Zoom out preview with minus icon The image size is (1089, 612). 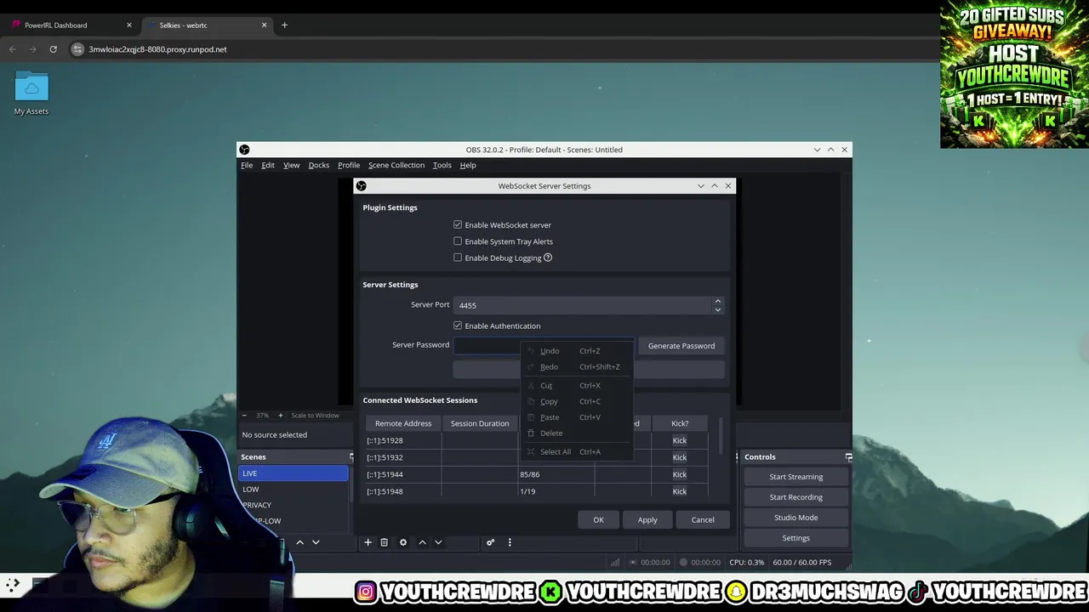[245, 416]
